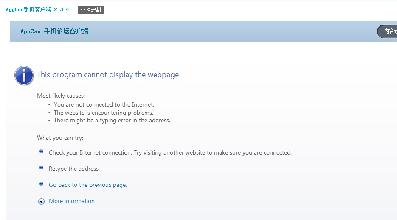Screen dimensions: 397x220
Task: Click the partially visible 内容设 button
Action: [387, 31]
